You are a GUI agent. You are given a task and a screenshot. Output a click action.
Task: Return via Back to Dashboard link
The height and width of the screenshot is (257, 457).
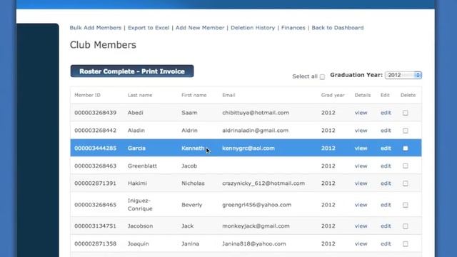pyautogui.click(x=338, y=28)
